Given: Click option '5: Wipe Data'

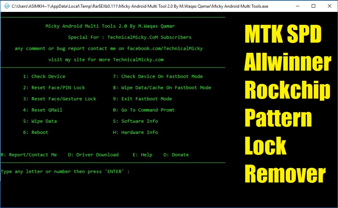Looking at the screenshot, I should [40, 121].
